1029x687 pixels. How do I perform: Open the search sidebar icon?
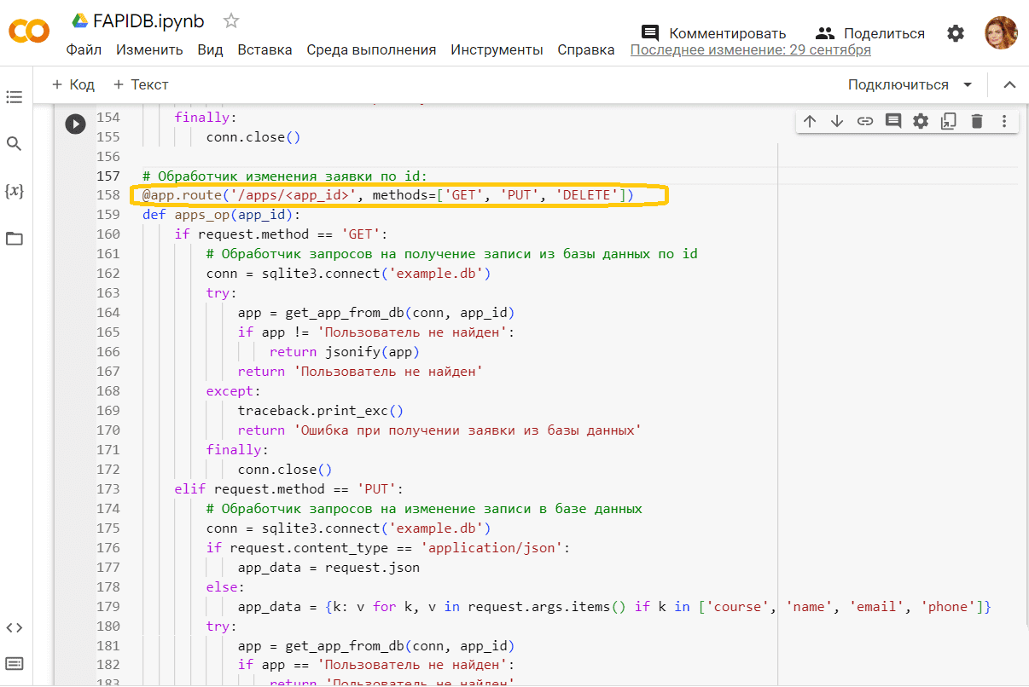tap(14, 143)
